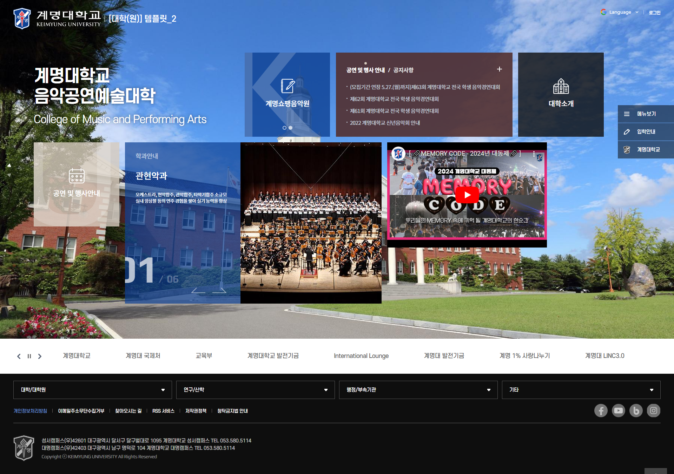The height and width of the screenshot is (474, 674).
Task: Open the 청탁금지법 안내 link
Action: pyautogui.click(x=232, y=411)
